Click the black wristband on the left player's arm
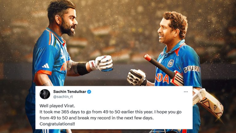236x133 pixels. [x=82, y=69]
